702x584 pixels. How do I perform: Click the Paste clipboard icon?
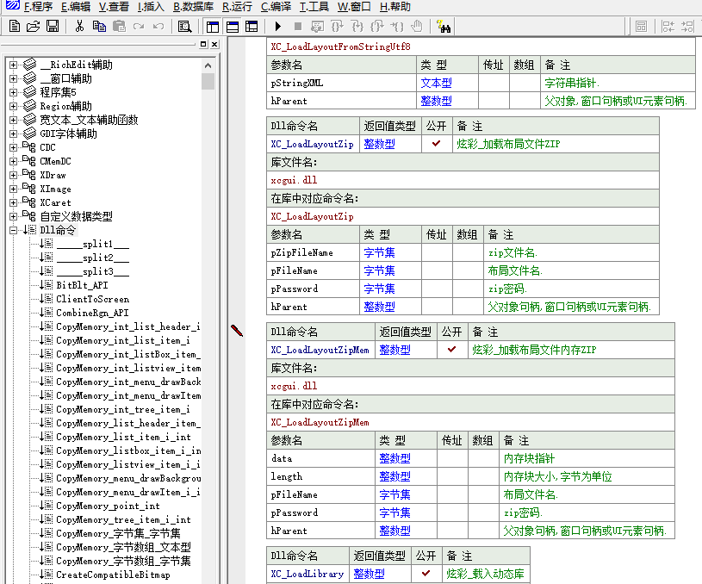(119, 27)
